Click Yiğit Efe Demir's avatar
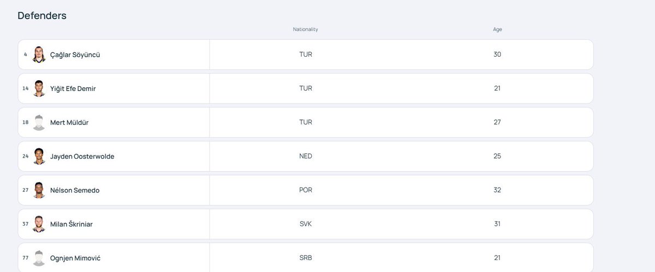 tap(39, 88)
